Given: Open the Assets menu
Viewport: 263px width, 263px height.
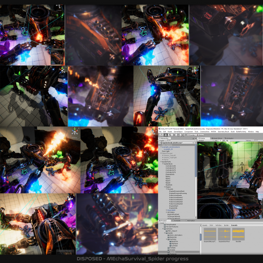Looking at the screenshot, I should point(170,131).
